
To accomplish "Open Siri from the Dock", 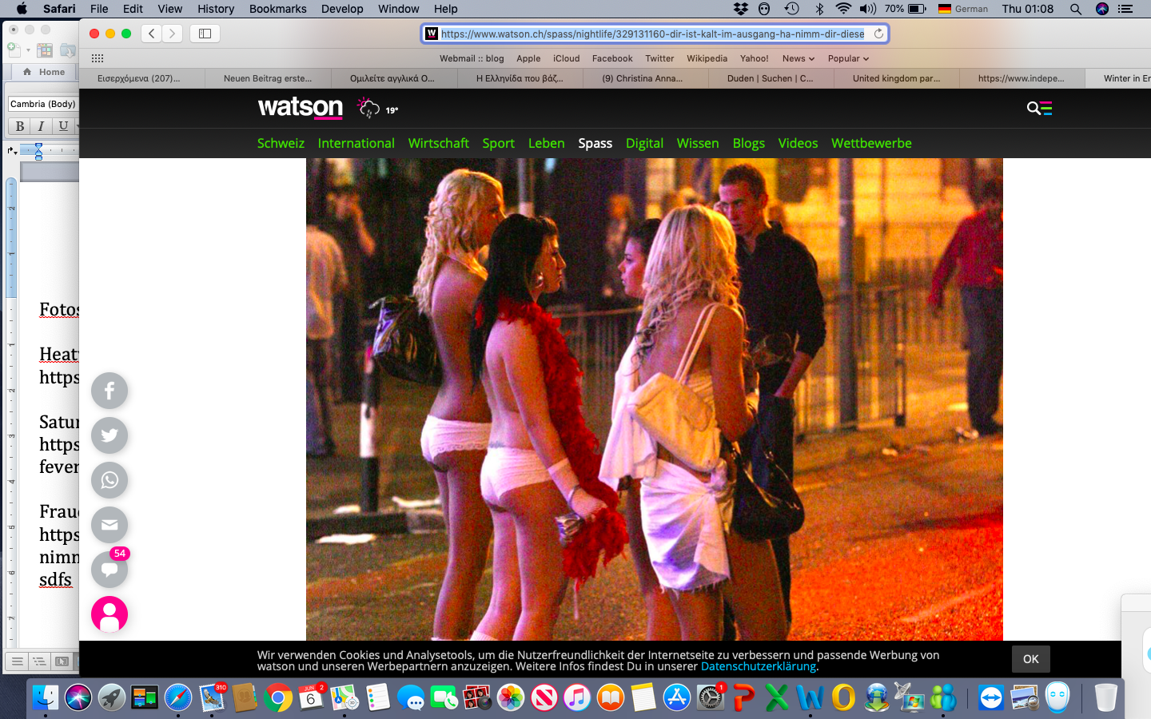I will [78, 697].
